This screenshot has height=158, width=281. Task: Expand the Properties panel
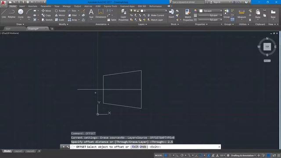click(x=201, y=24)
